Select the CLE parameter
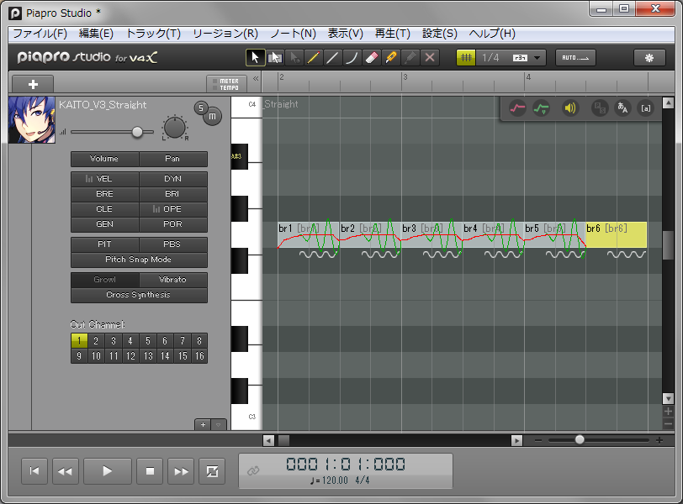This screenshot has width=683, height=504. 104,209
